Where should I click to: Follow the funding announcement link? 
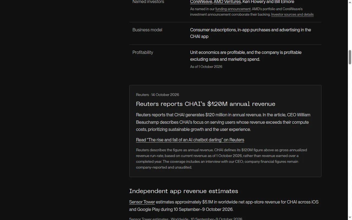[x=233, y=9]
